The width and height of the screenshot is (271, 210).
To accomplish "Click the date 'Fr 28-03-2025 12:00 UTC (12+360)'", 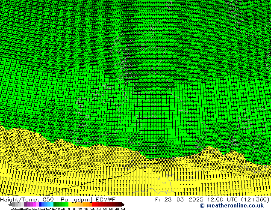I will (212, 199).
